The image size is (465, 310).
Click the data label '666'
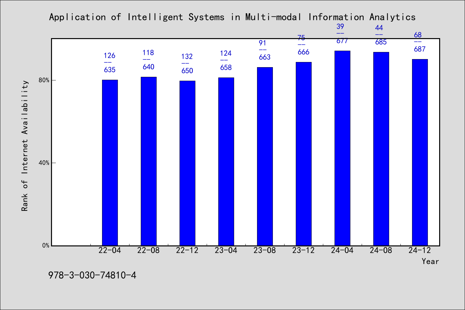point(304,52)
